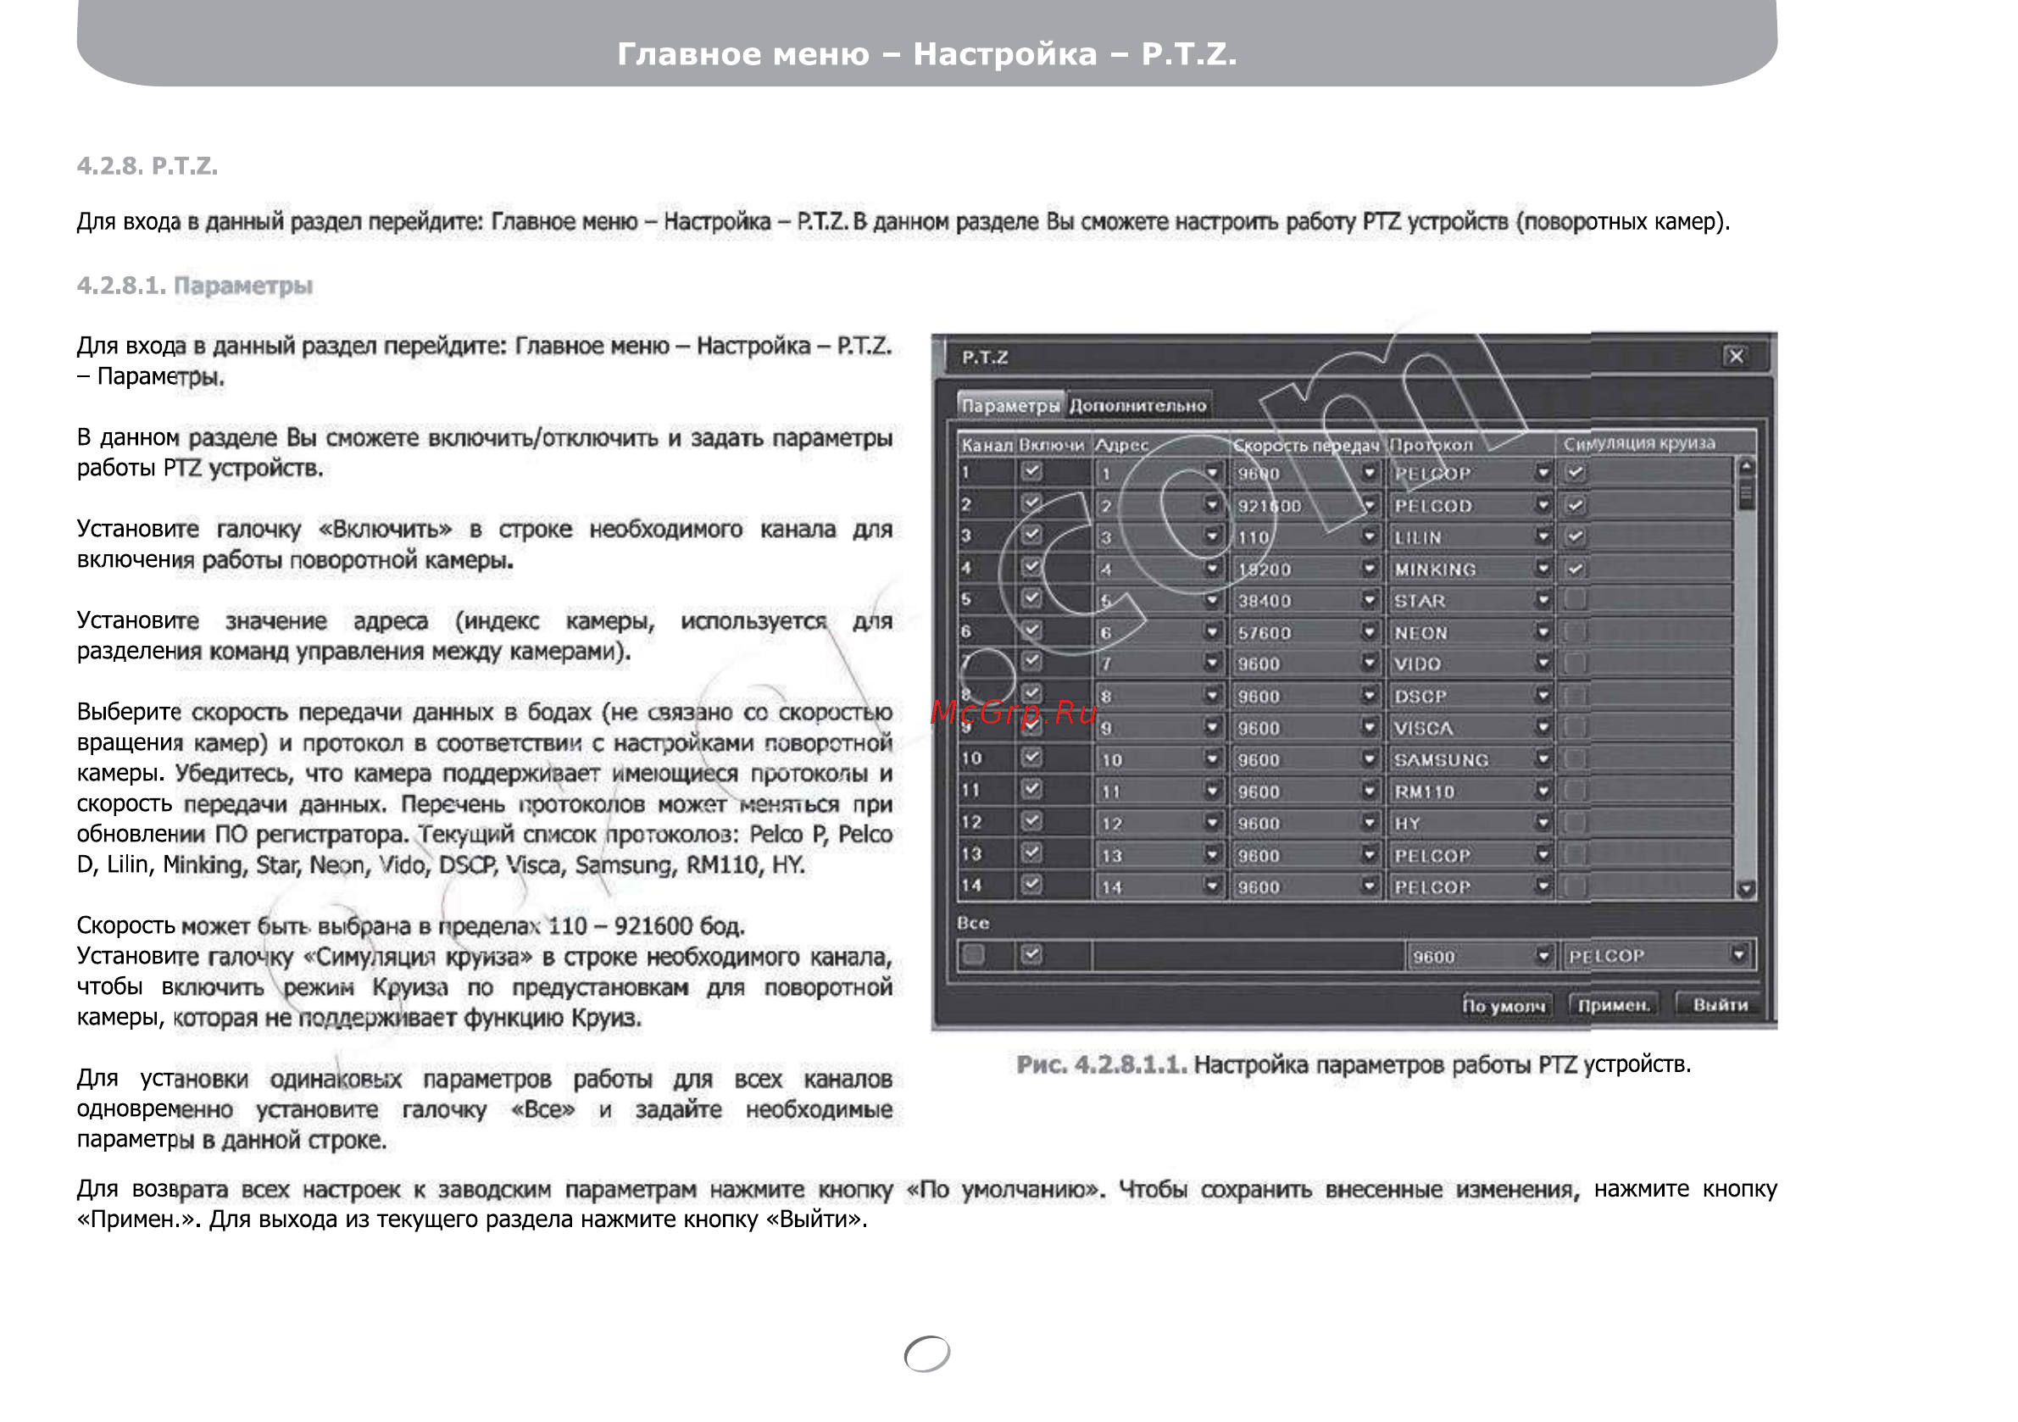Open protocol dropdown showing MINKING
Viewport: 2018px width, 1422px height.
[1543, 569]
